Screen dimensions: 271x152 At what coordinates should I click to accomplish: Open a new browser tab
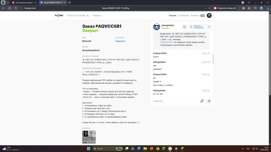coord(69,3)
